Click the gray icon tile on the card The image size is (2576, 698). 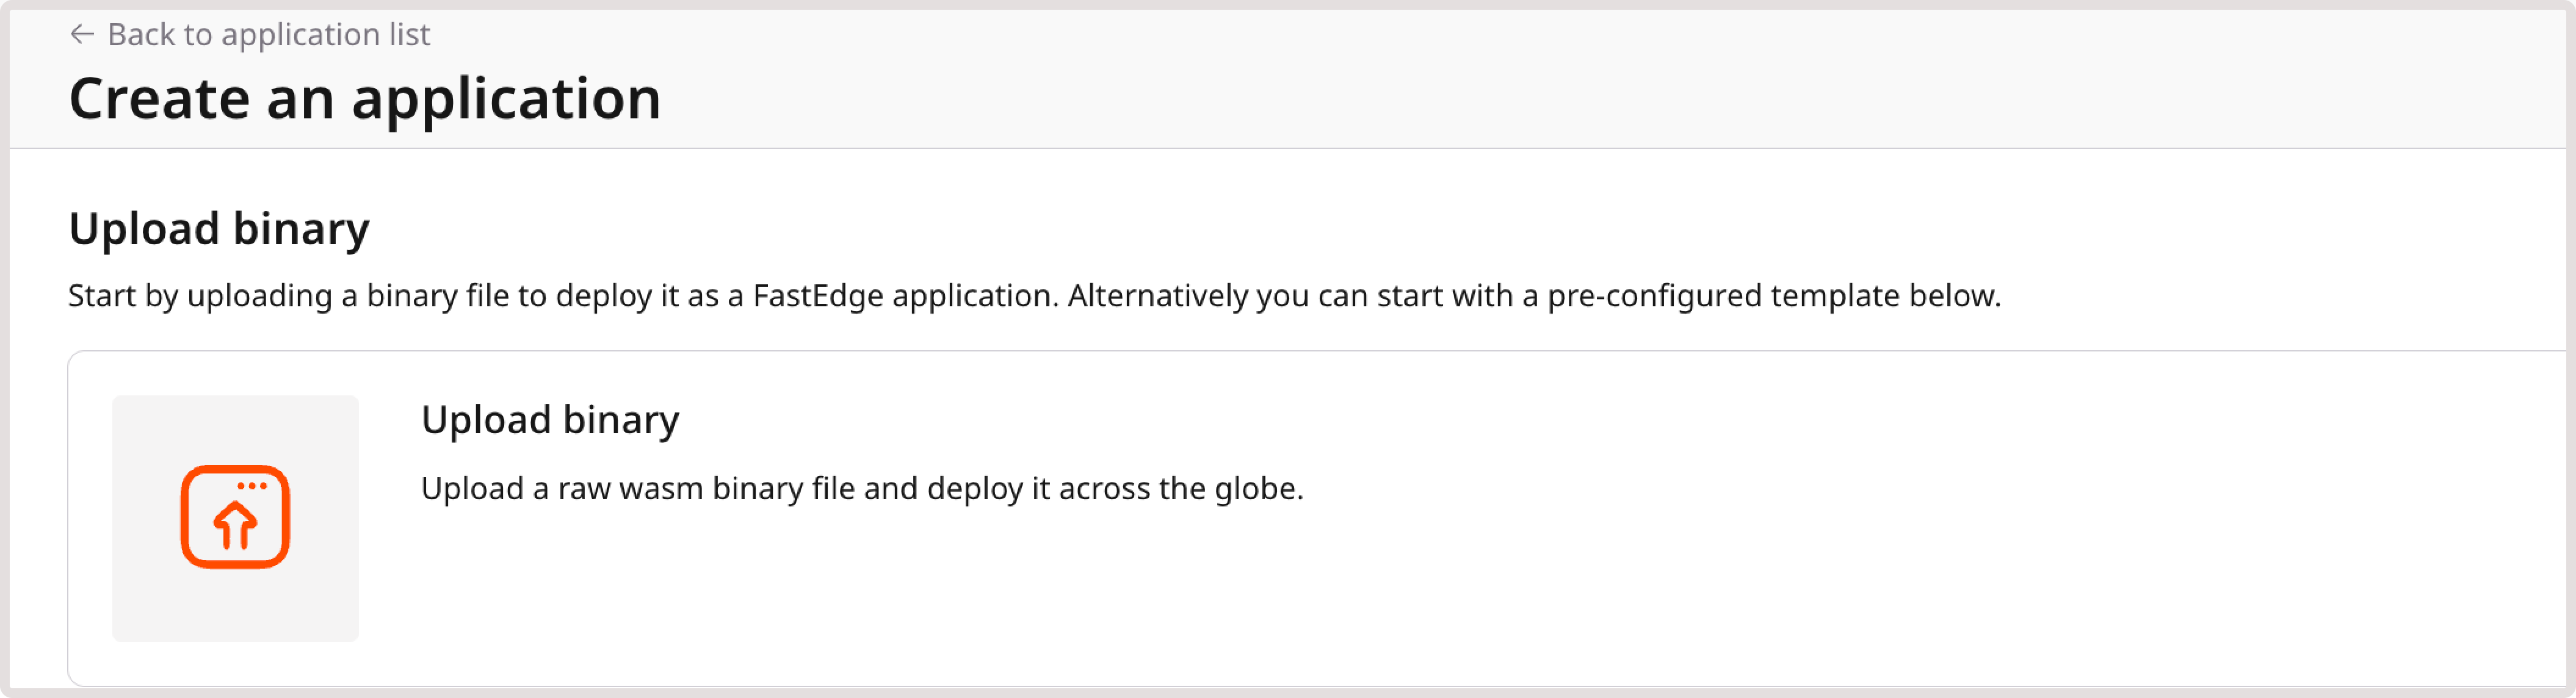(236, 519)
